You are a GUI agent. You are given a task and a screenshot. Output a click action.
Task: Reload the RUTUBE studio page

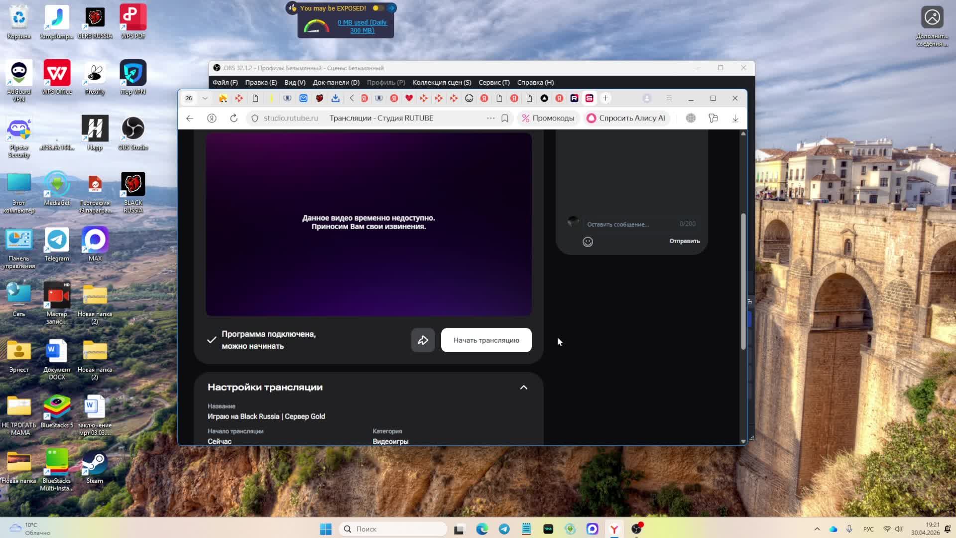[234, 118]
